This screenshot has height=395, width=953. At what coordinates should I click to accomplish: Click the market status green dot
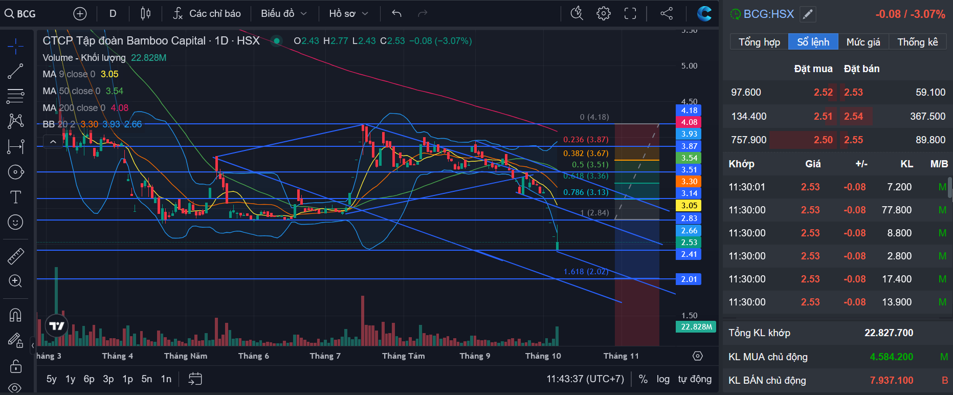click(x=277, y=40)
